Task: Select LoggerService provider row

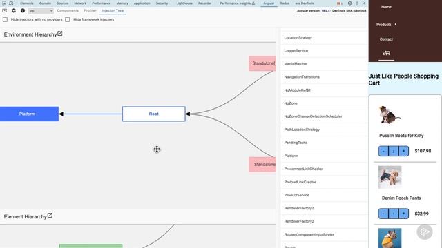Action: (x=324, y=51)
